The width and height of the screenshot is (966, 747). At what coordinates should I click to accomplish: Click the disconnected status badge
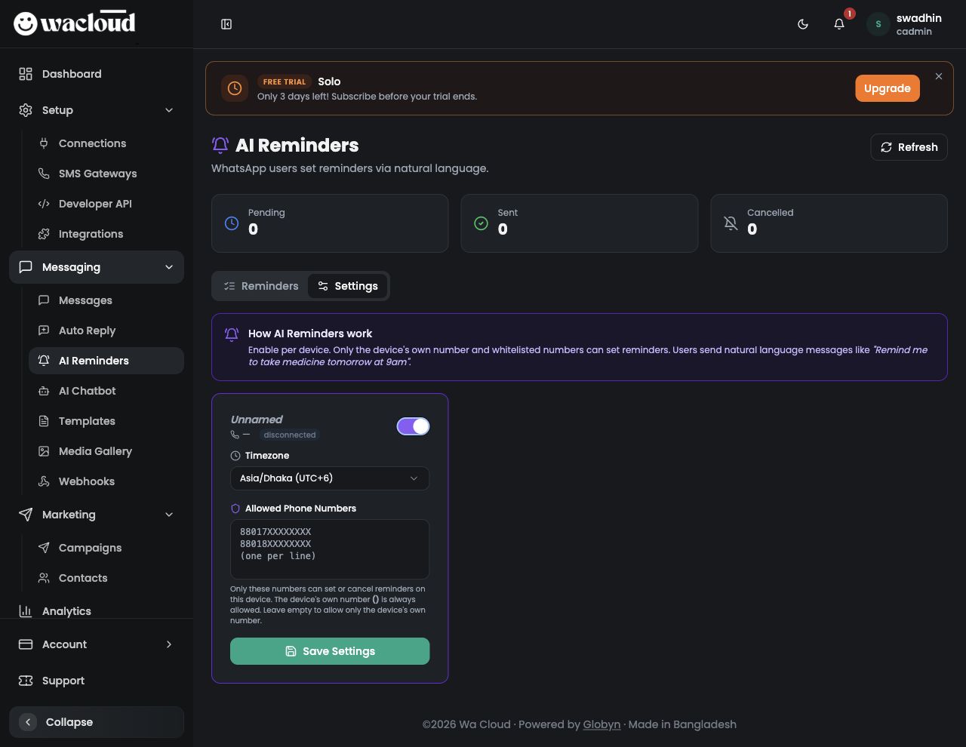click(x=290, y=435)
